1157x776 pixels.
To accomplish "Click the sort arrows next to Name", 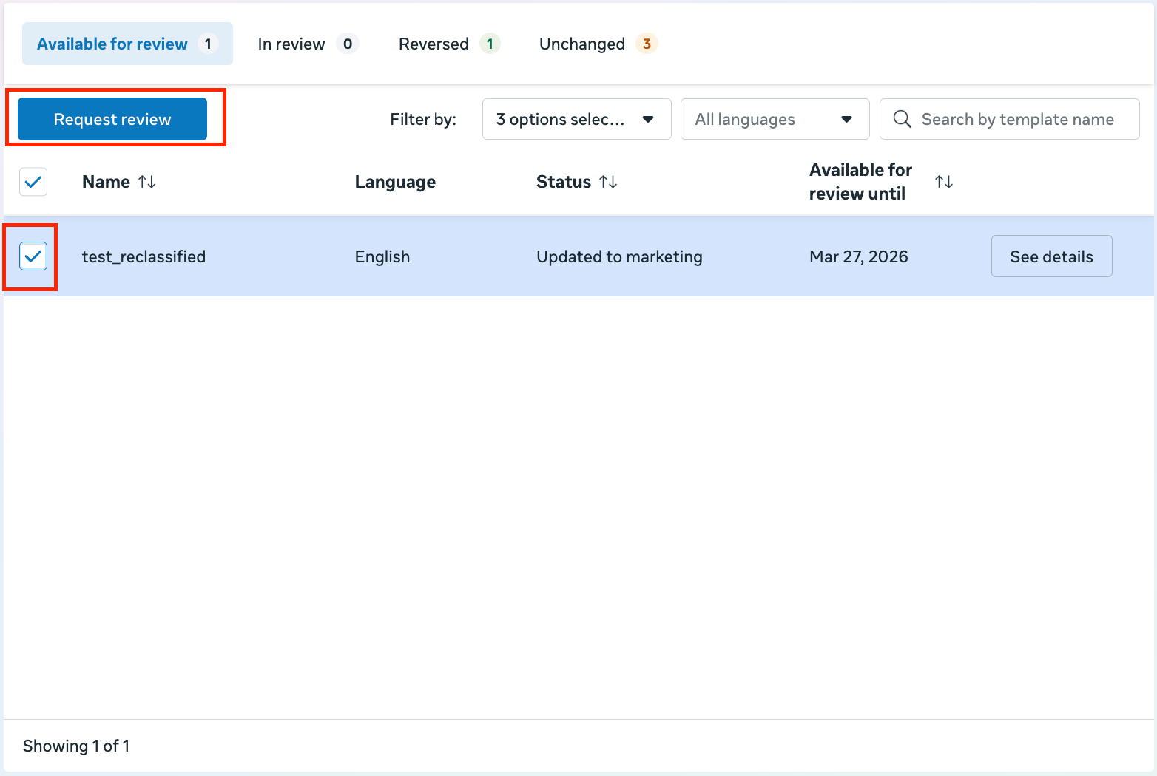I will point(147,182).
